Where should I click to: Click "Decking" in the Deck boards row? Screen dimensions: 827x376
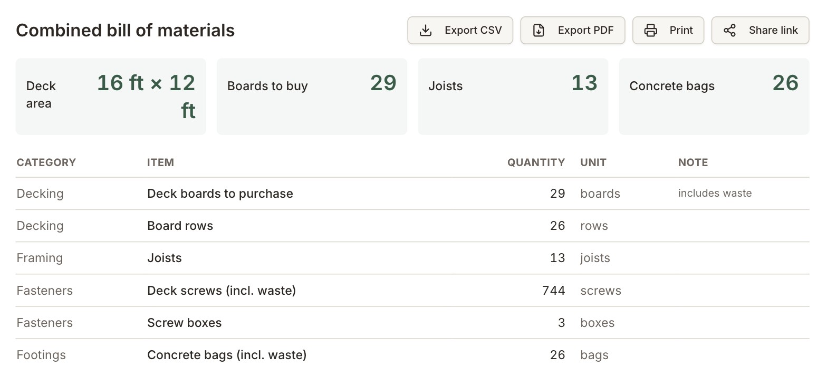click(40, 194)
